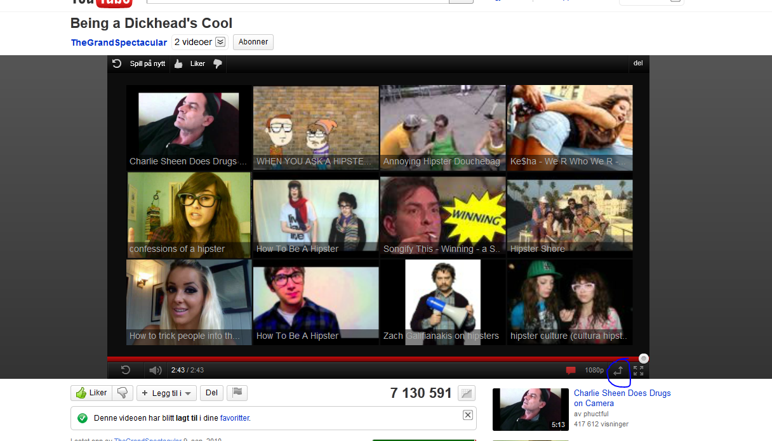Image resolution: width=772 pixels, height=441 pixels.
Task: Open 'Songify This - Winning' suggested video
Action: point(443,214)
